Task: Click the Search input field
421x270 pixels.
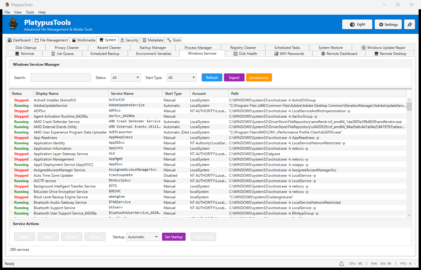Action: (x=61, y=78)
